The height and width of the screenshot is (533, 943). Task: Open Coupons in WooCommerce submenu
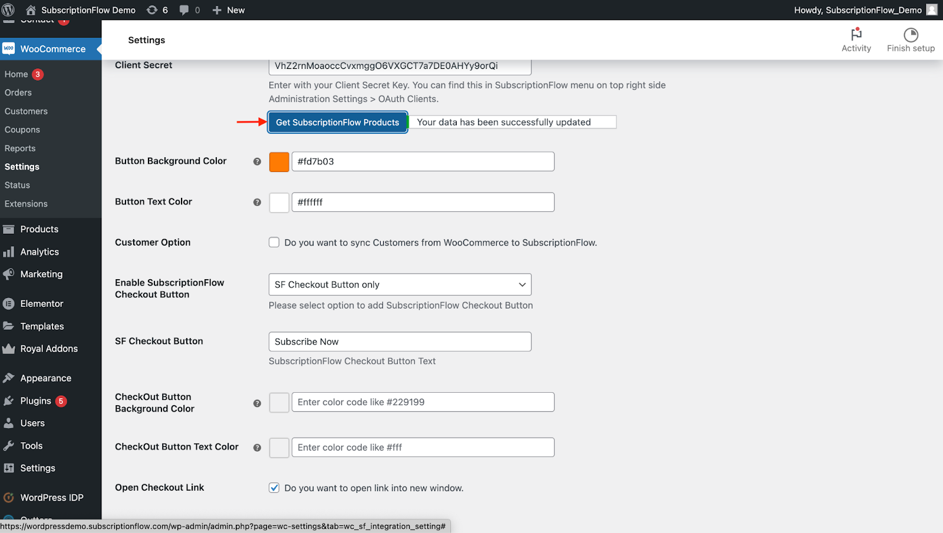click(x=22, y=130)
